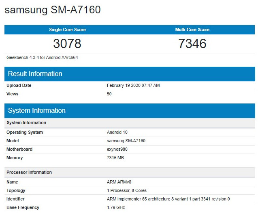258x213 pixels.
Task: Select the ARM implementer 65 identifier value
Action: pyautogui.click(x=168, y=199)
